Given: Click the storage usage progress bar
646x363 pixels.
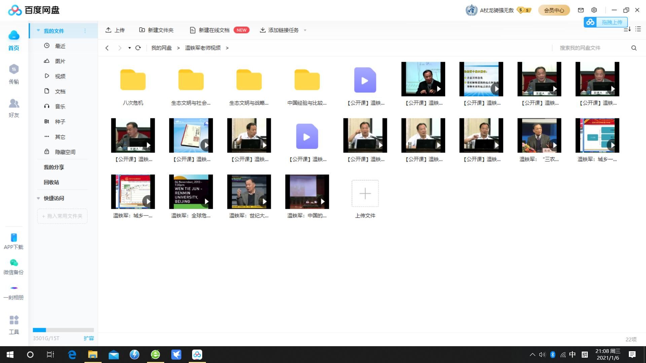Looking at the screenshot, I should pyautogui.click(x=63, y=330).
